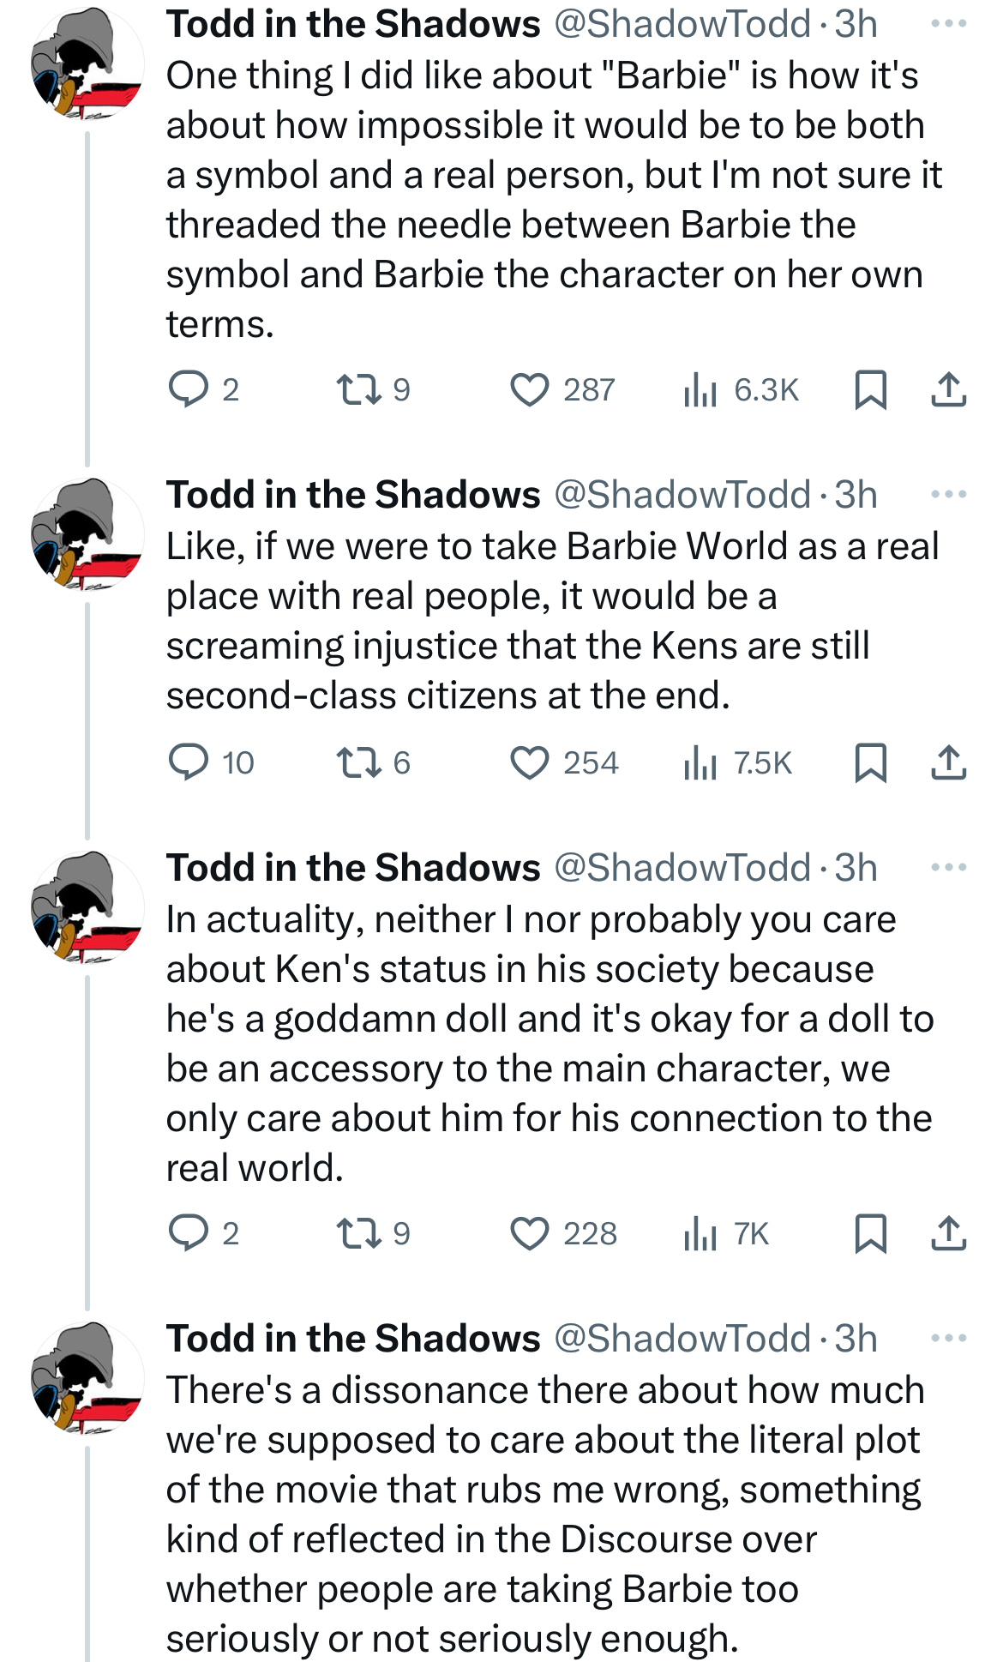This screenshot has height=1662, width=1003.
Task: View analytics for the 6.3K views tweet
Action: pos(742,389)
